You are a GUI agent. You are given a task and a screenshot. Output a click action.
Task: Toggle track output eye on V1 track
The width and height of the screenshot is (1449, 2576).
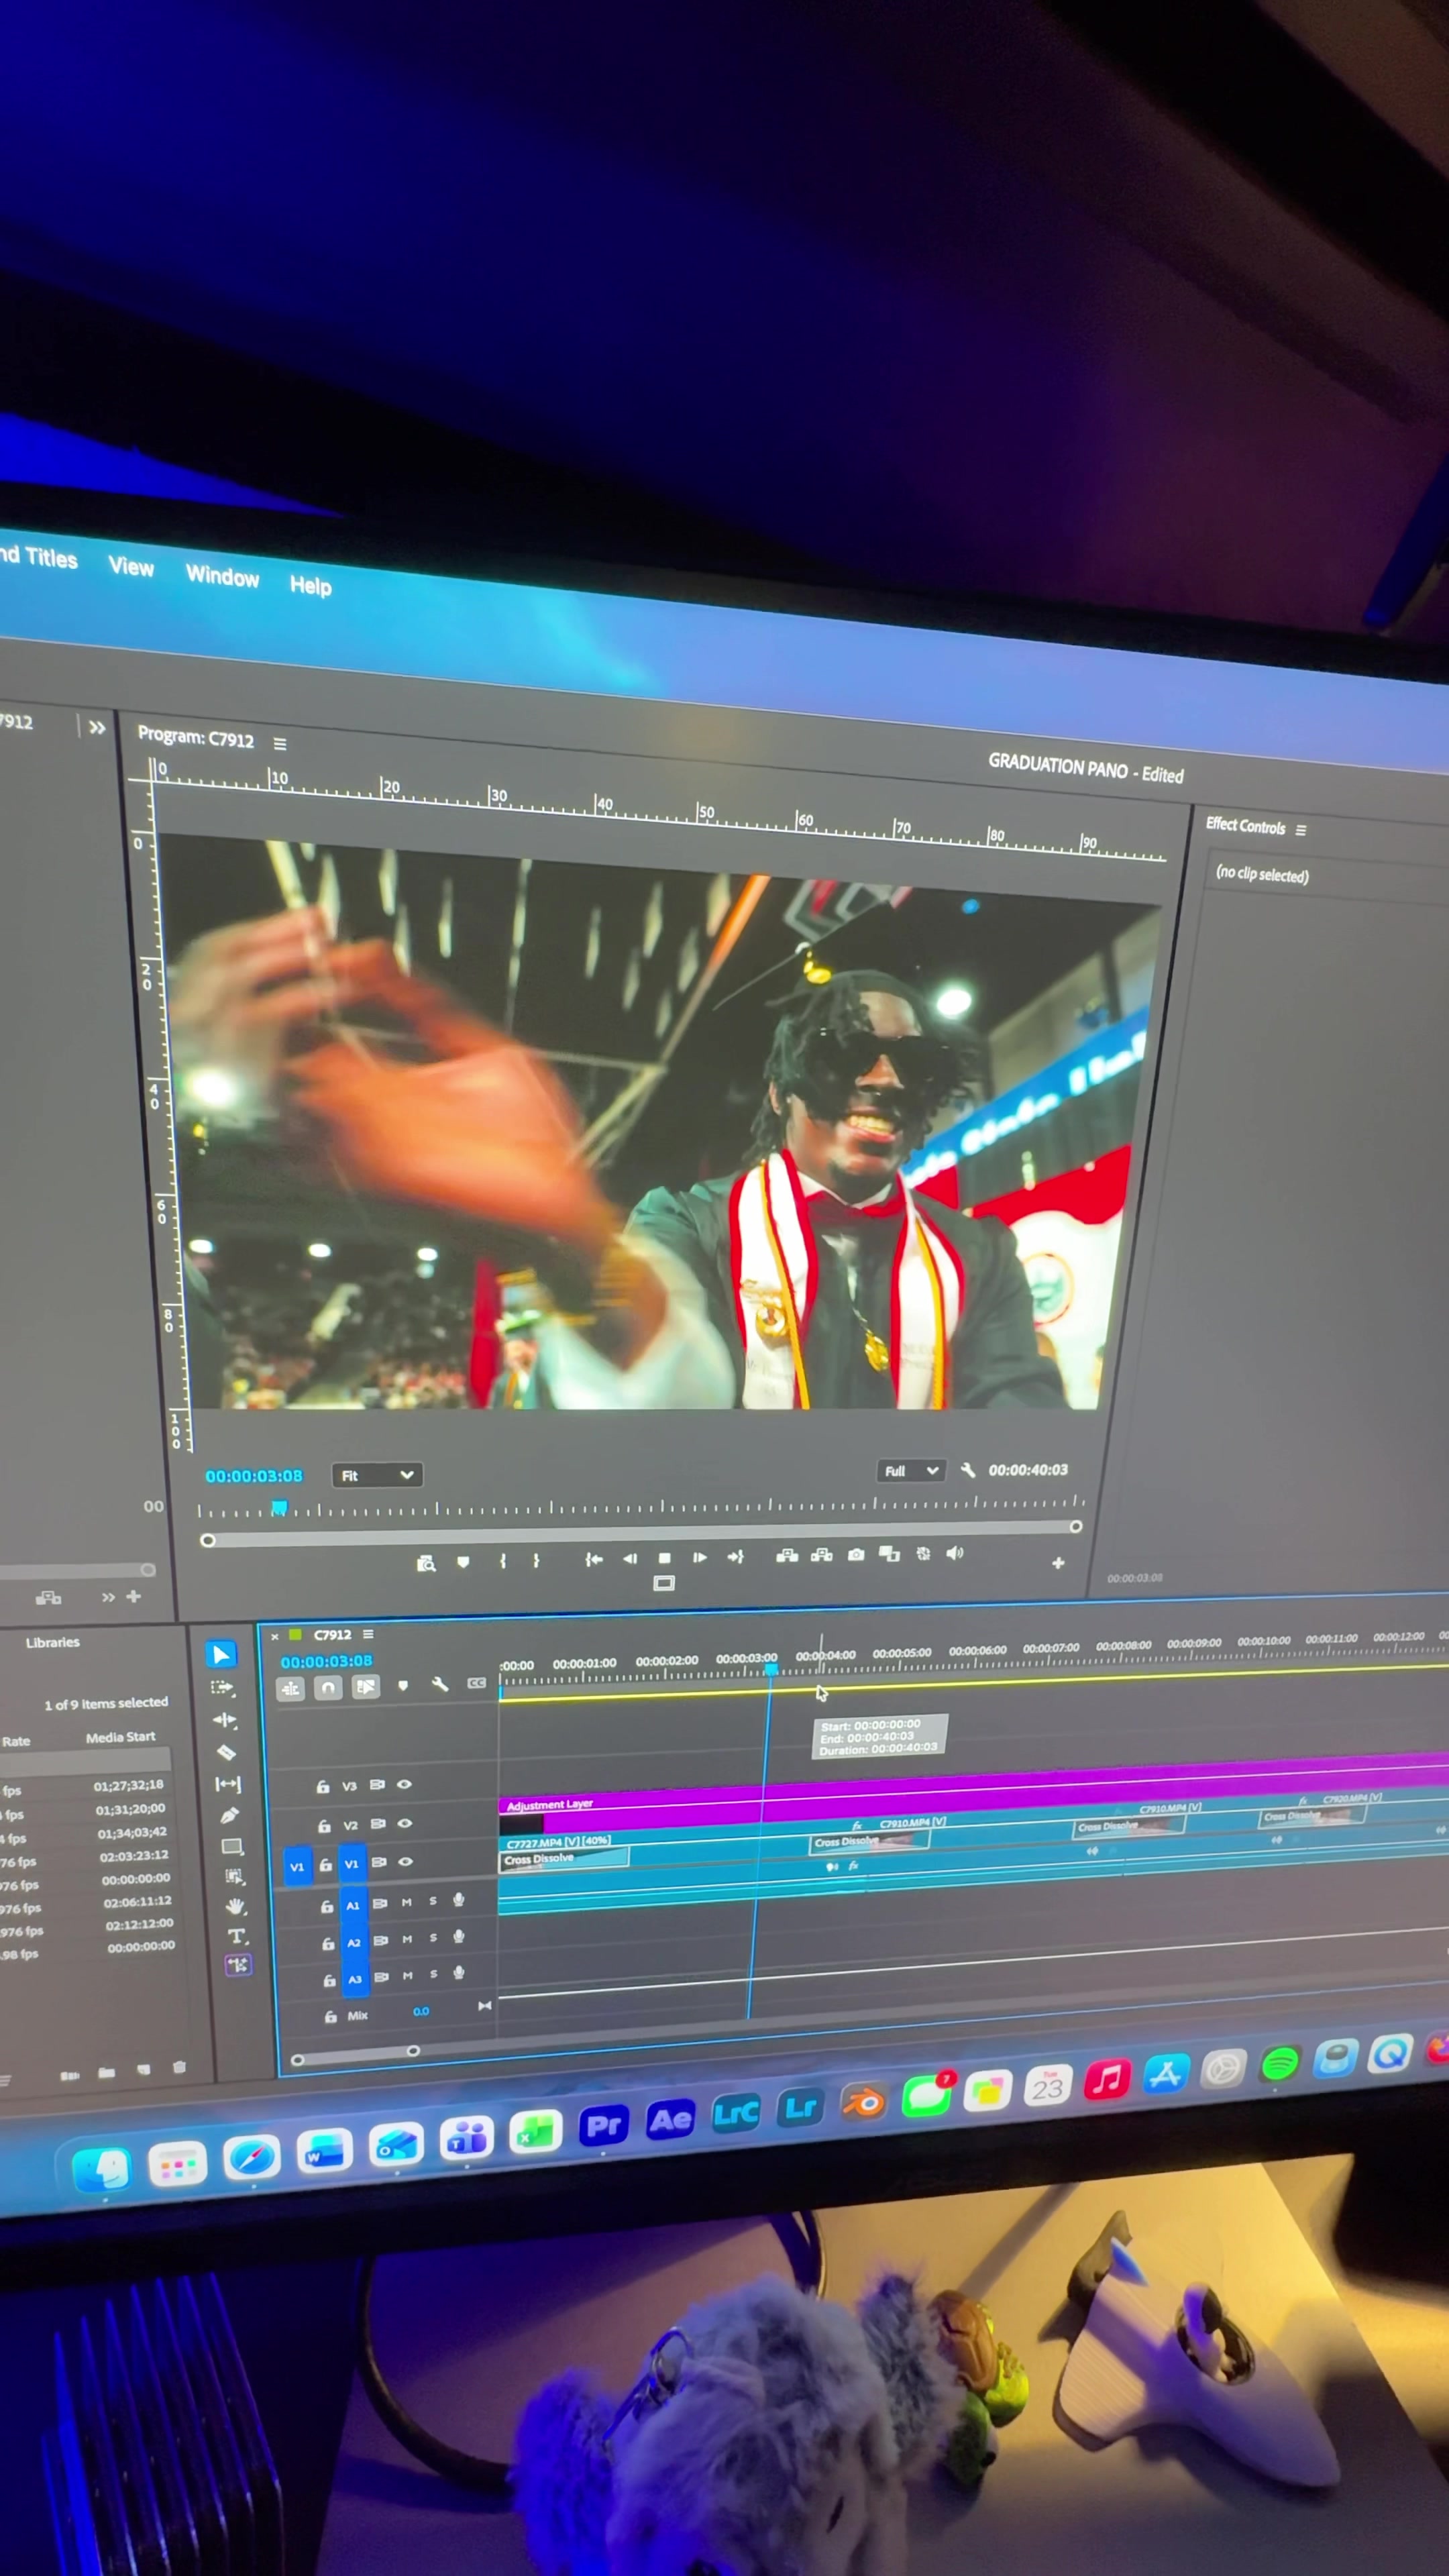(x=406, y=1862)
